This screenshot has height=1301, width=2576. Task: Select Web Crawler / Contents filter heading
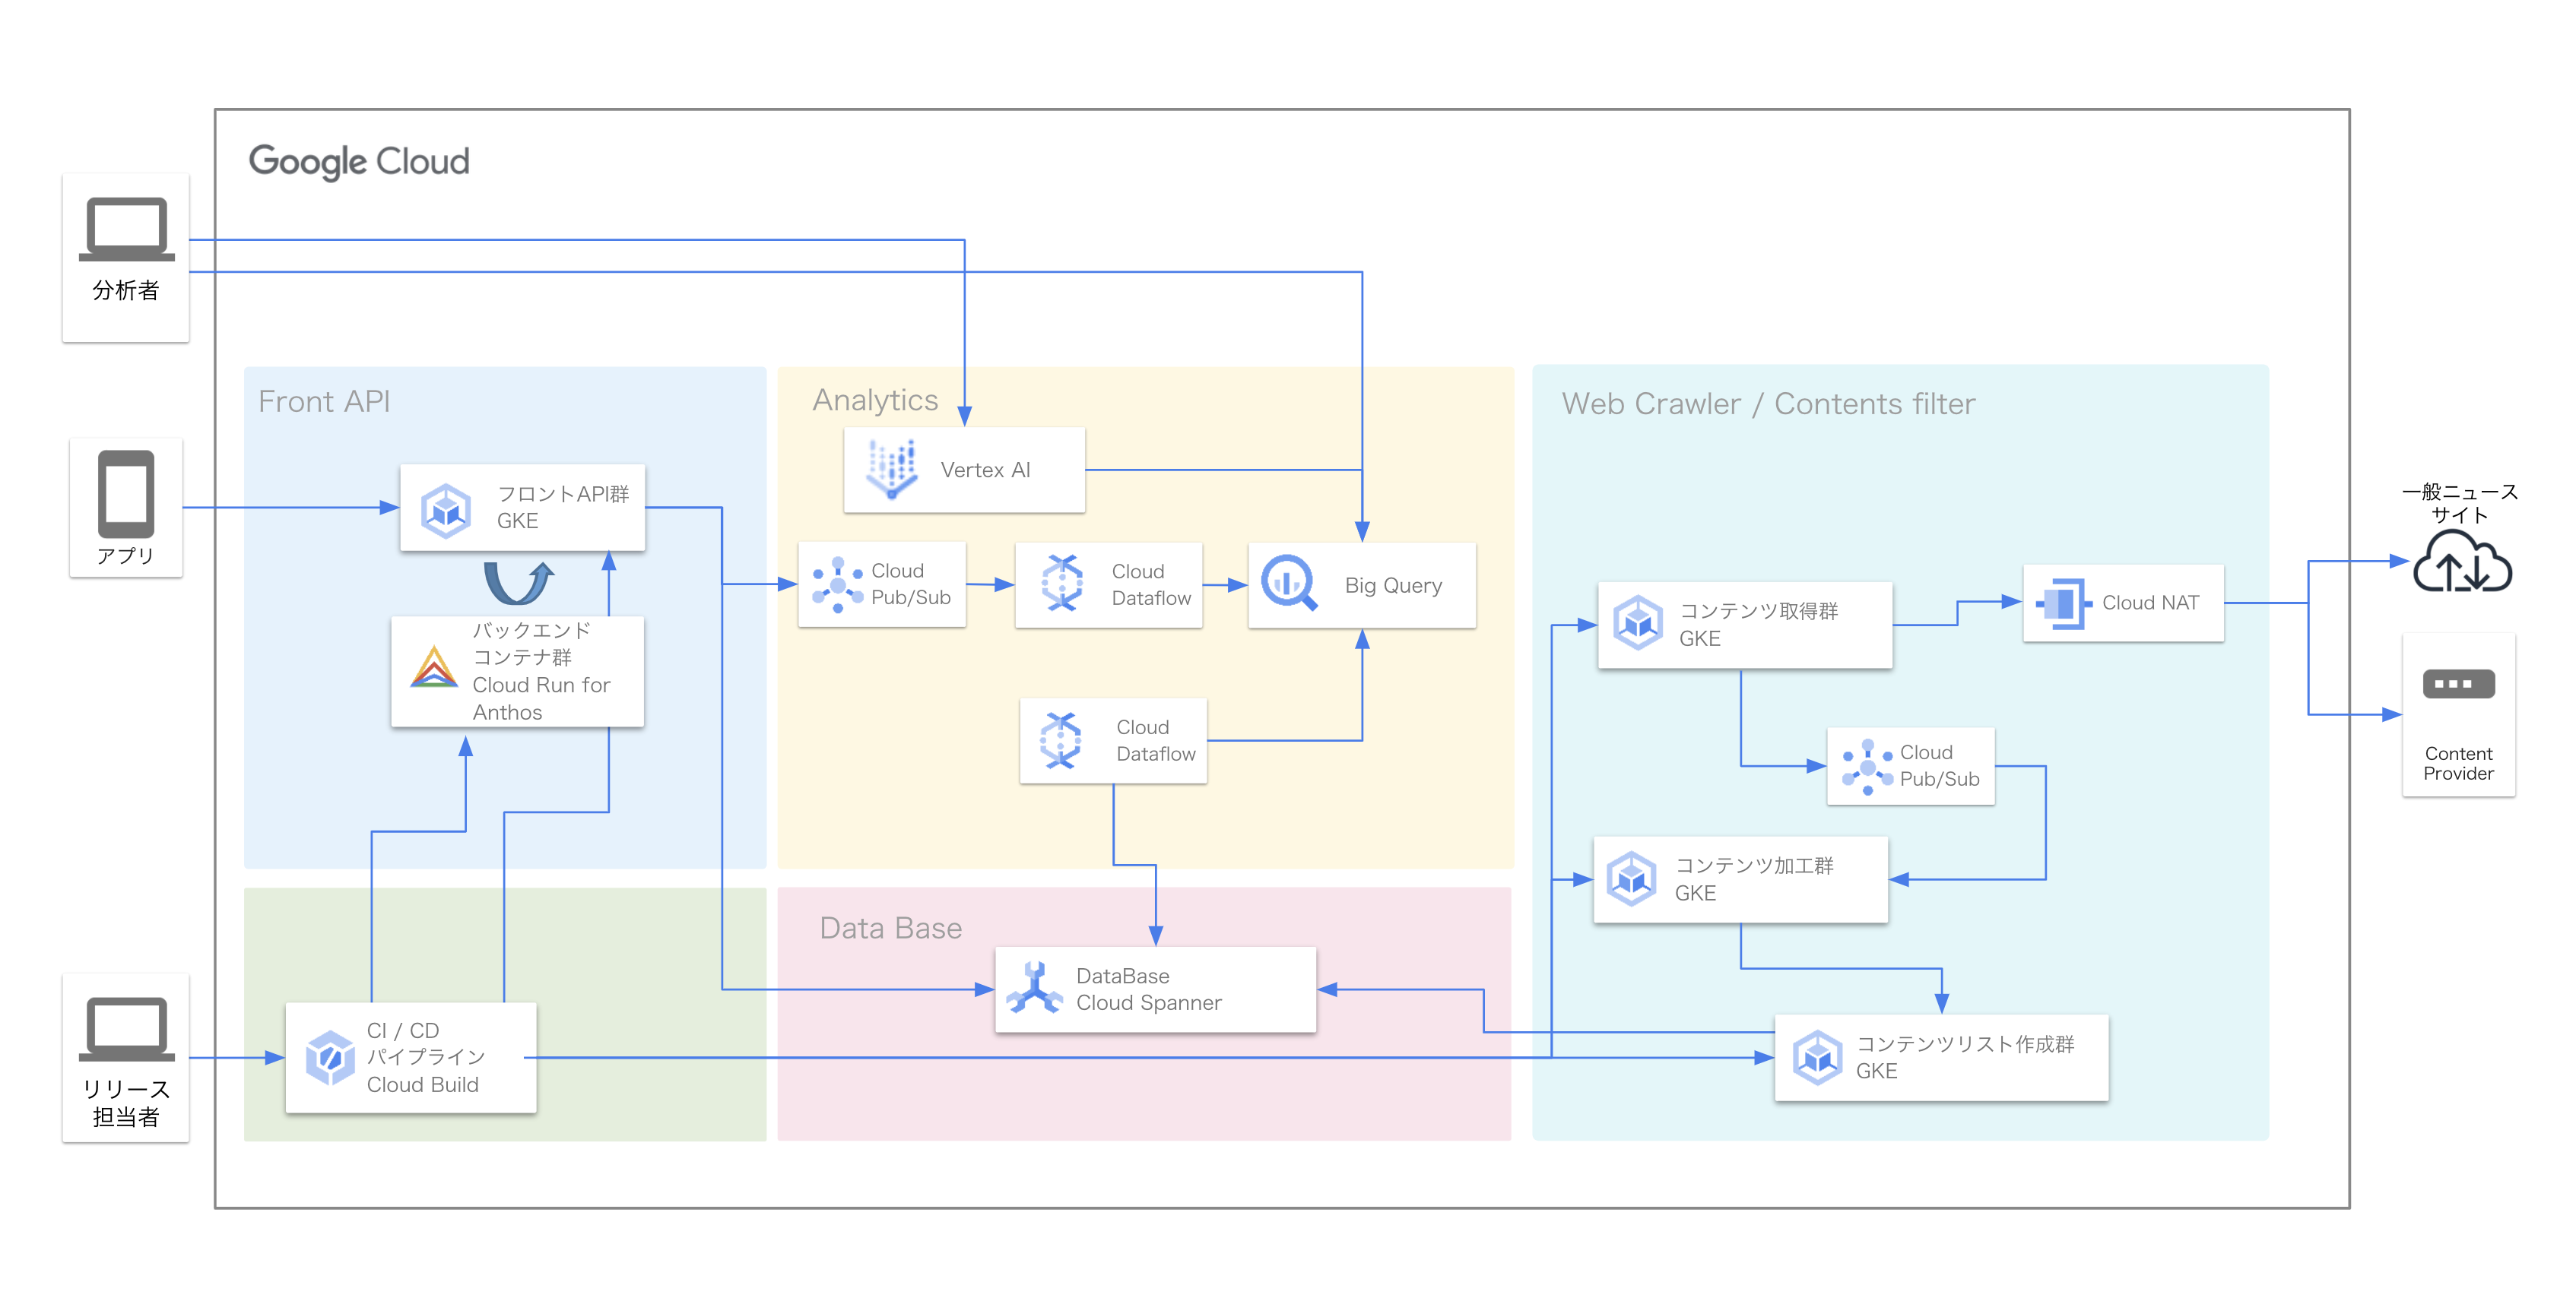pyautogui.click(x=1768, y=404)
